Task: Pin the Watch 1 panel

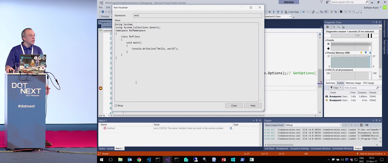Action: click(256, 121)
